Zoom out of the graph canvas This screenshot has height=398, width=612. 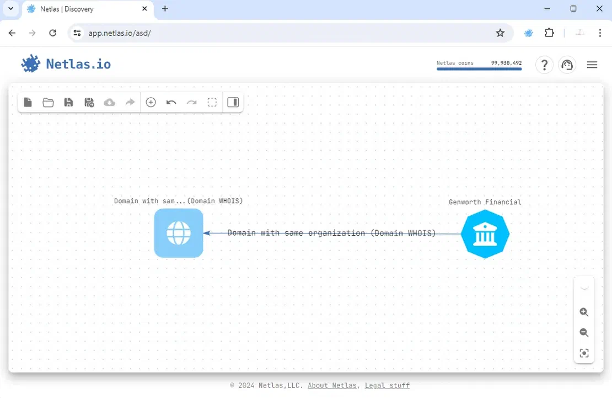(x=584, y=332)
